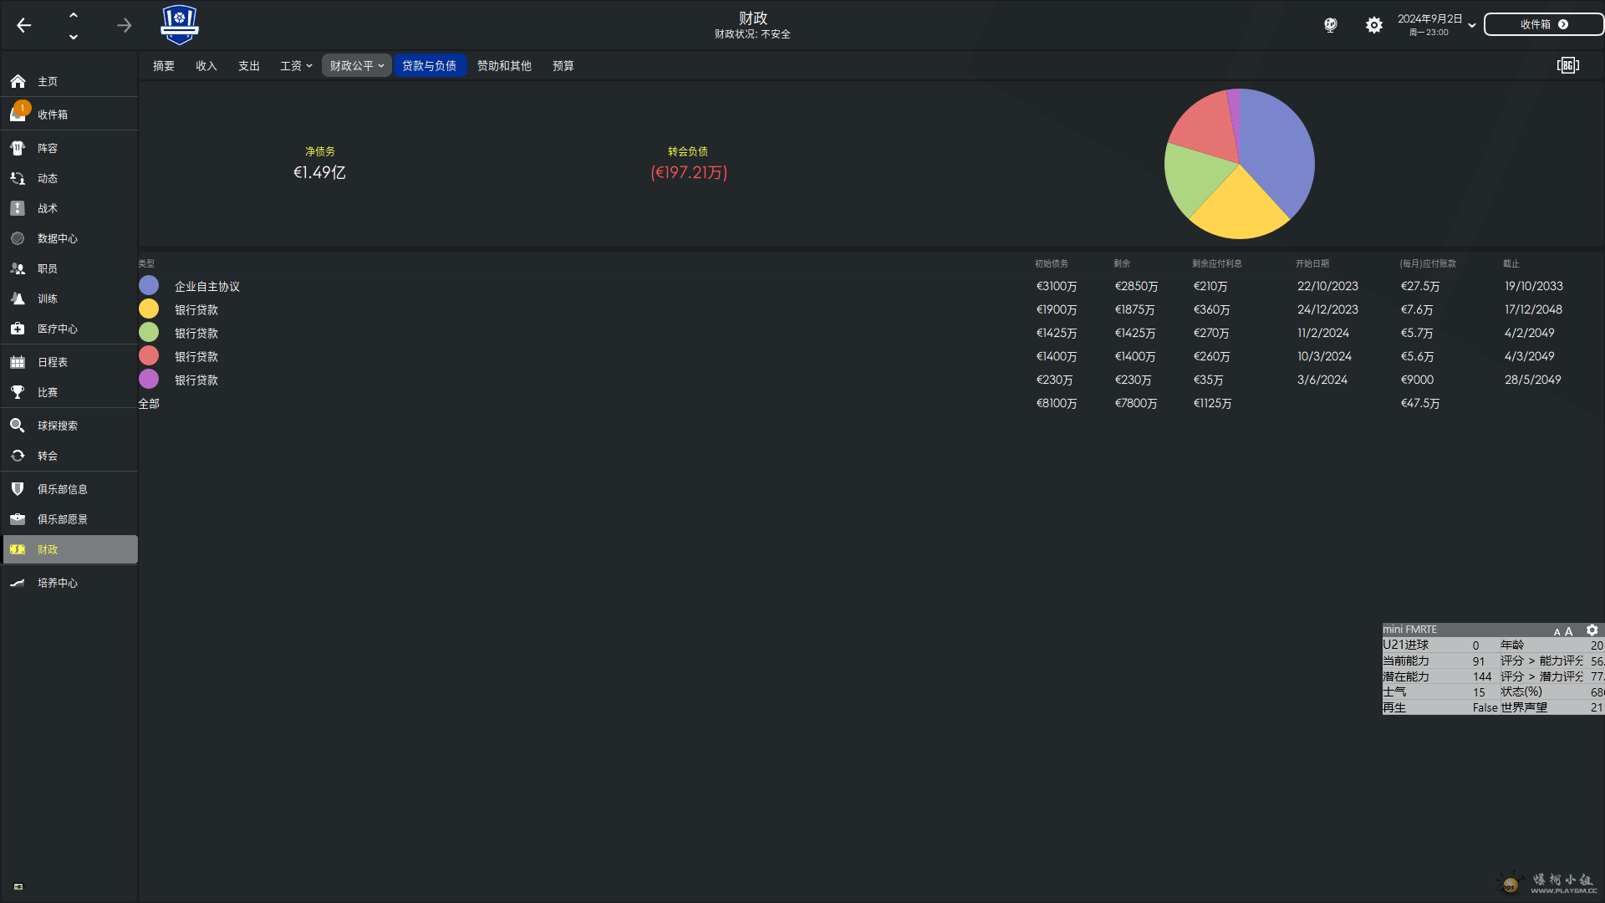Open the 收件箱 inbox sidebar icon

18,114
